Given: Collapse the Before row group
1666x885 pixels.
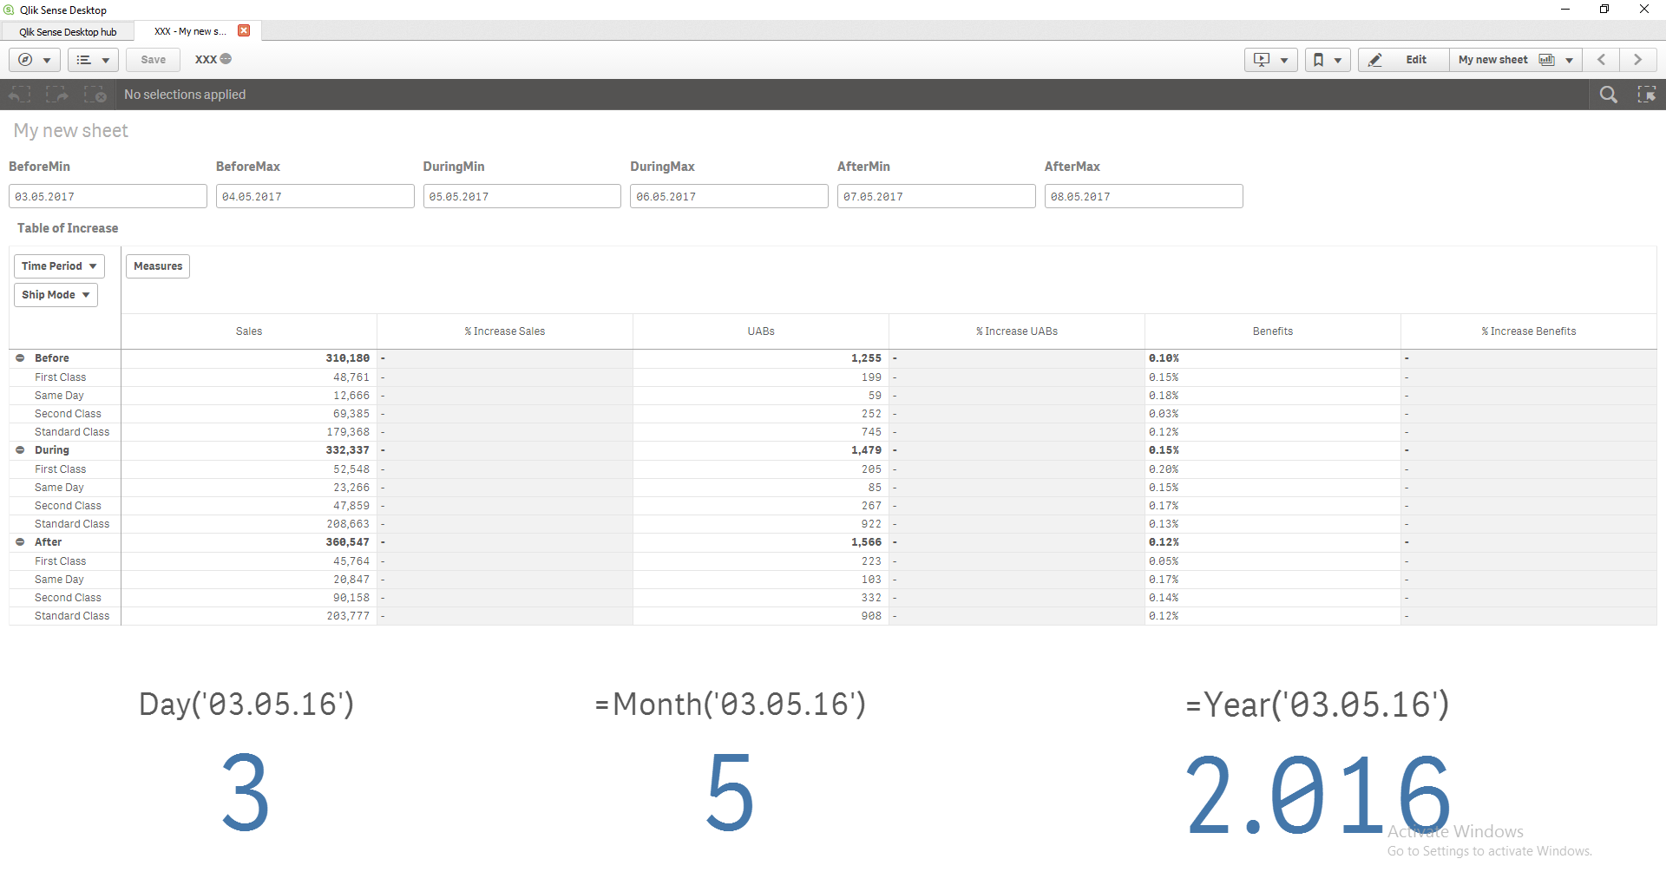Looking at the screenshot, I should click(x=20, y=358).
